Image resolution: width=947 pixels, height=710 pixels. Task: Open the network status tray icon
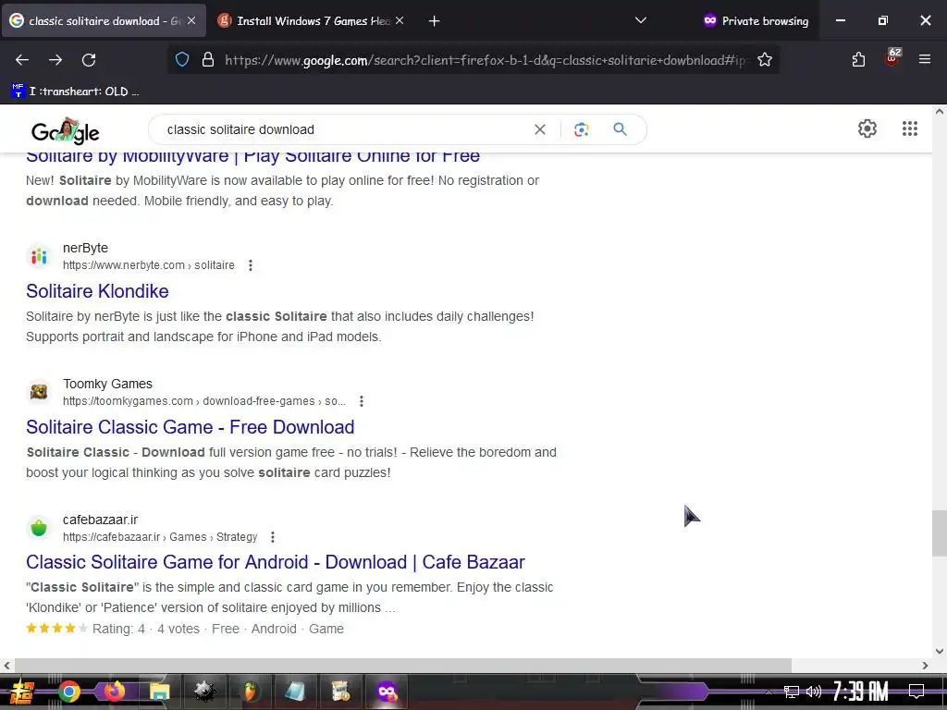click(792, 692)
